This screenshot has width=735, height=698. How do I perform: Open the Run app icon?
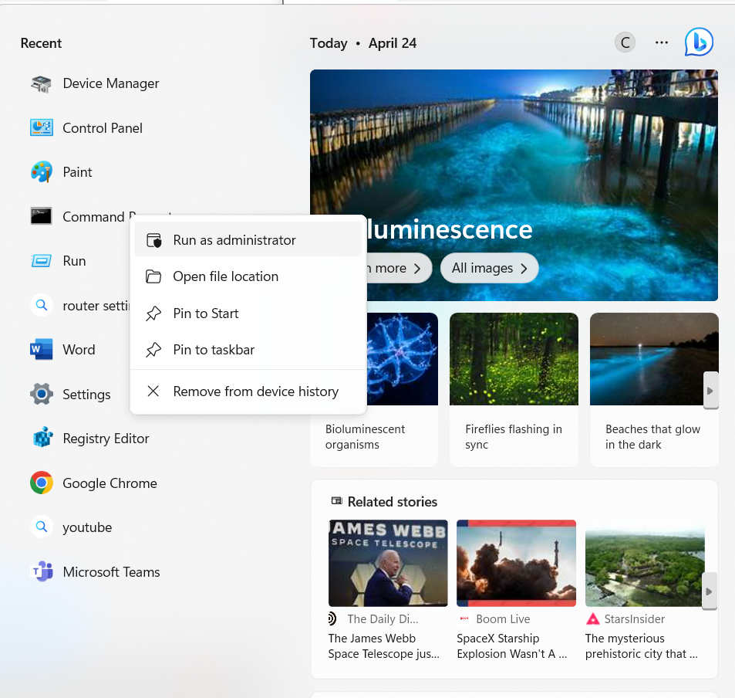(42, 261)
